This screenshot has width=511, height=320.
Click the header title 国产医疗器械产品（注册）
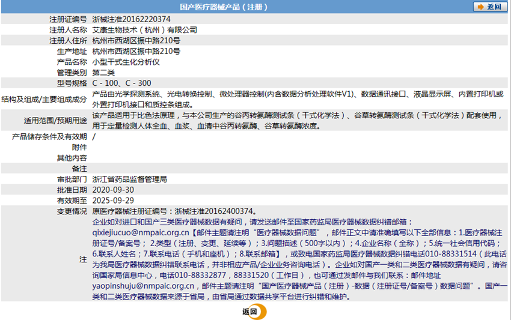(x=223, y=7)
